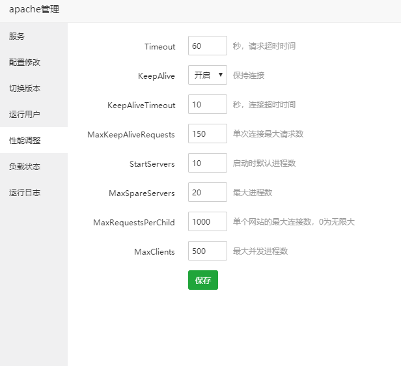The width and height of the screenshot is (401, 366).
Task: Open the 切换版本 tab
Action: coord(34,88)
